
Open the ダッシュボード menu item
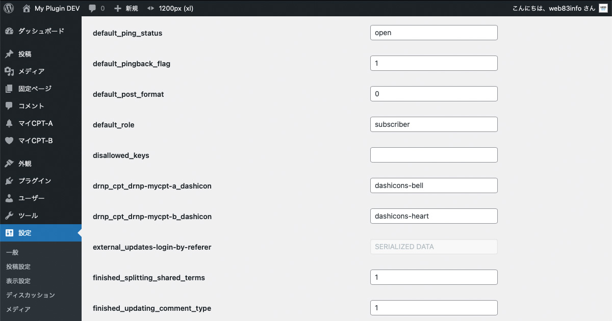pos(41,31)
